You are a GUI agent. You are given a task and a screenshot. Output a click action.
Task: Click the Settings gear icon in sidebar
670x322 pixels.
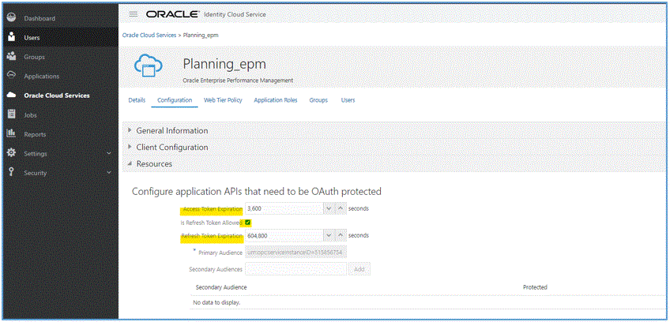point(11,153)
